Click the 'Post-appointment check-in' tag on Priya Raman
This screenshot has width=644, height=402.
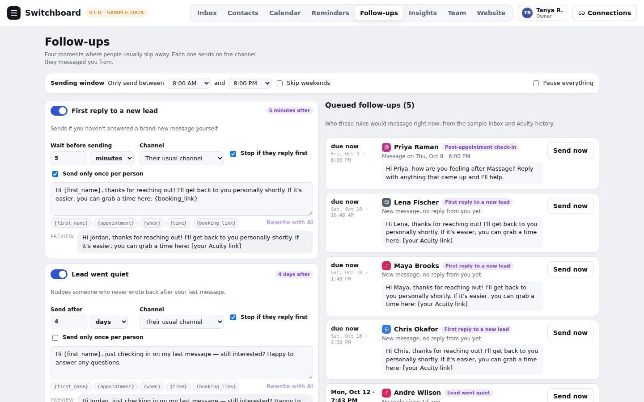pos(480,147)
